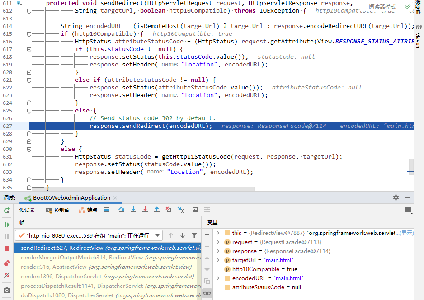Click the horizontal scrollbar under the code editor
This screenshot has width=424, height=300.
pos(143,189)
